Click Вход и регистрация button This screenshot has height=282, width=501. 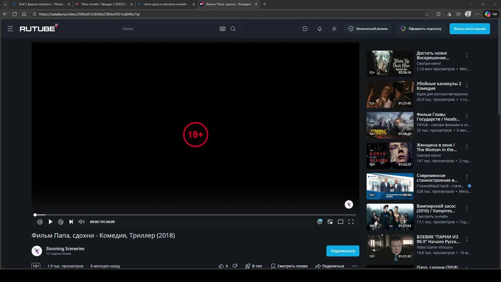[470, 29]
